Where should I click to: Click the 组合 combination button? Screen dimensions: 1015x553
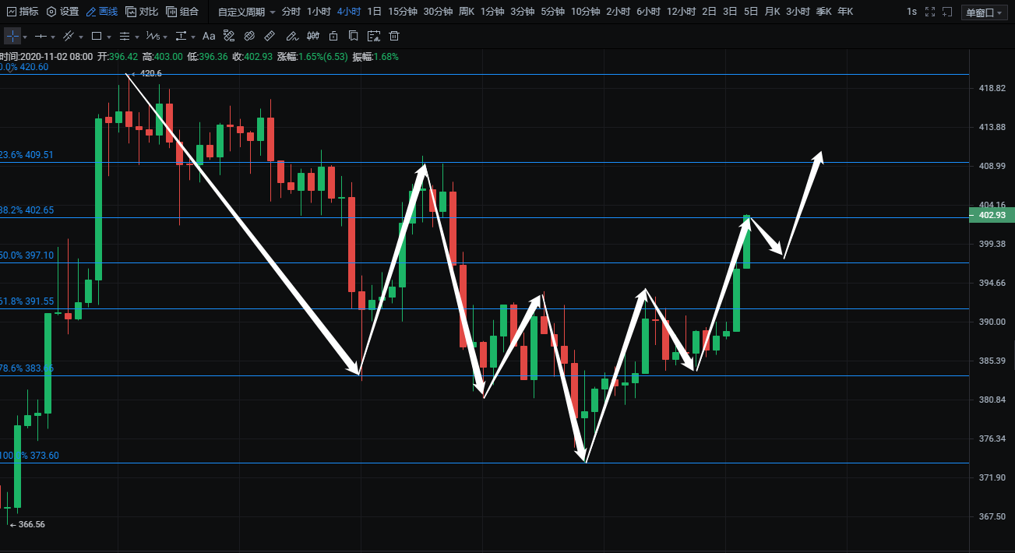[182, 12]
